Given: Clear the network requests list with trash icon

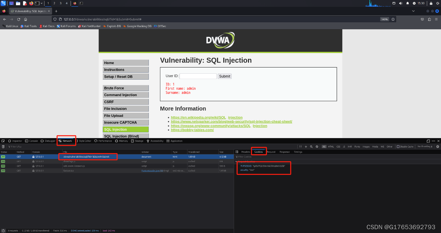Looking at the screenshot, I should [3, 146].
